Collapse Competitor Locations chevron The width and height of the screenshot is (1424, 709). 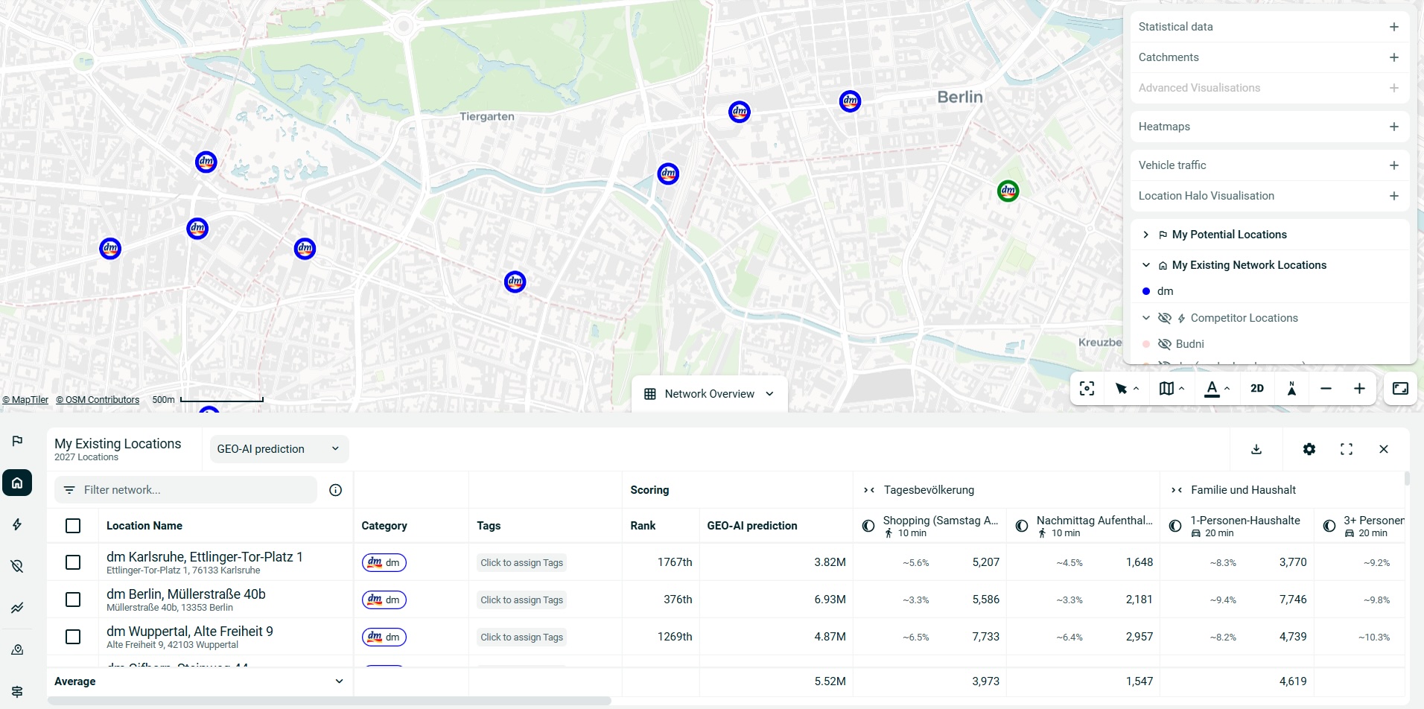1146,318
